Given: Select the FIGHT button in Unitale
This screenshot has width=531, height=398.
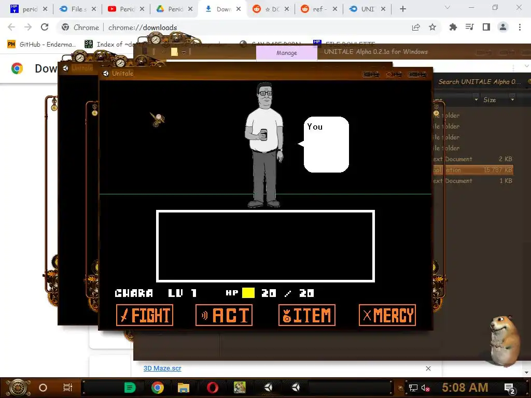Looking at the screenshot, I should point(145,315).
